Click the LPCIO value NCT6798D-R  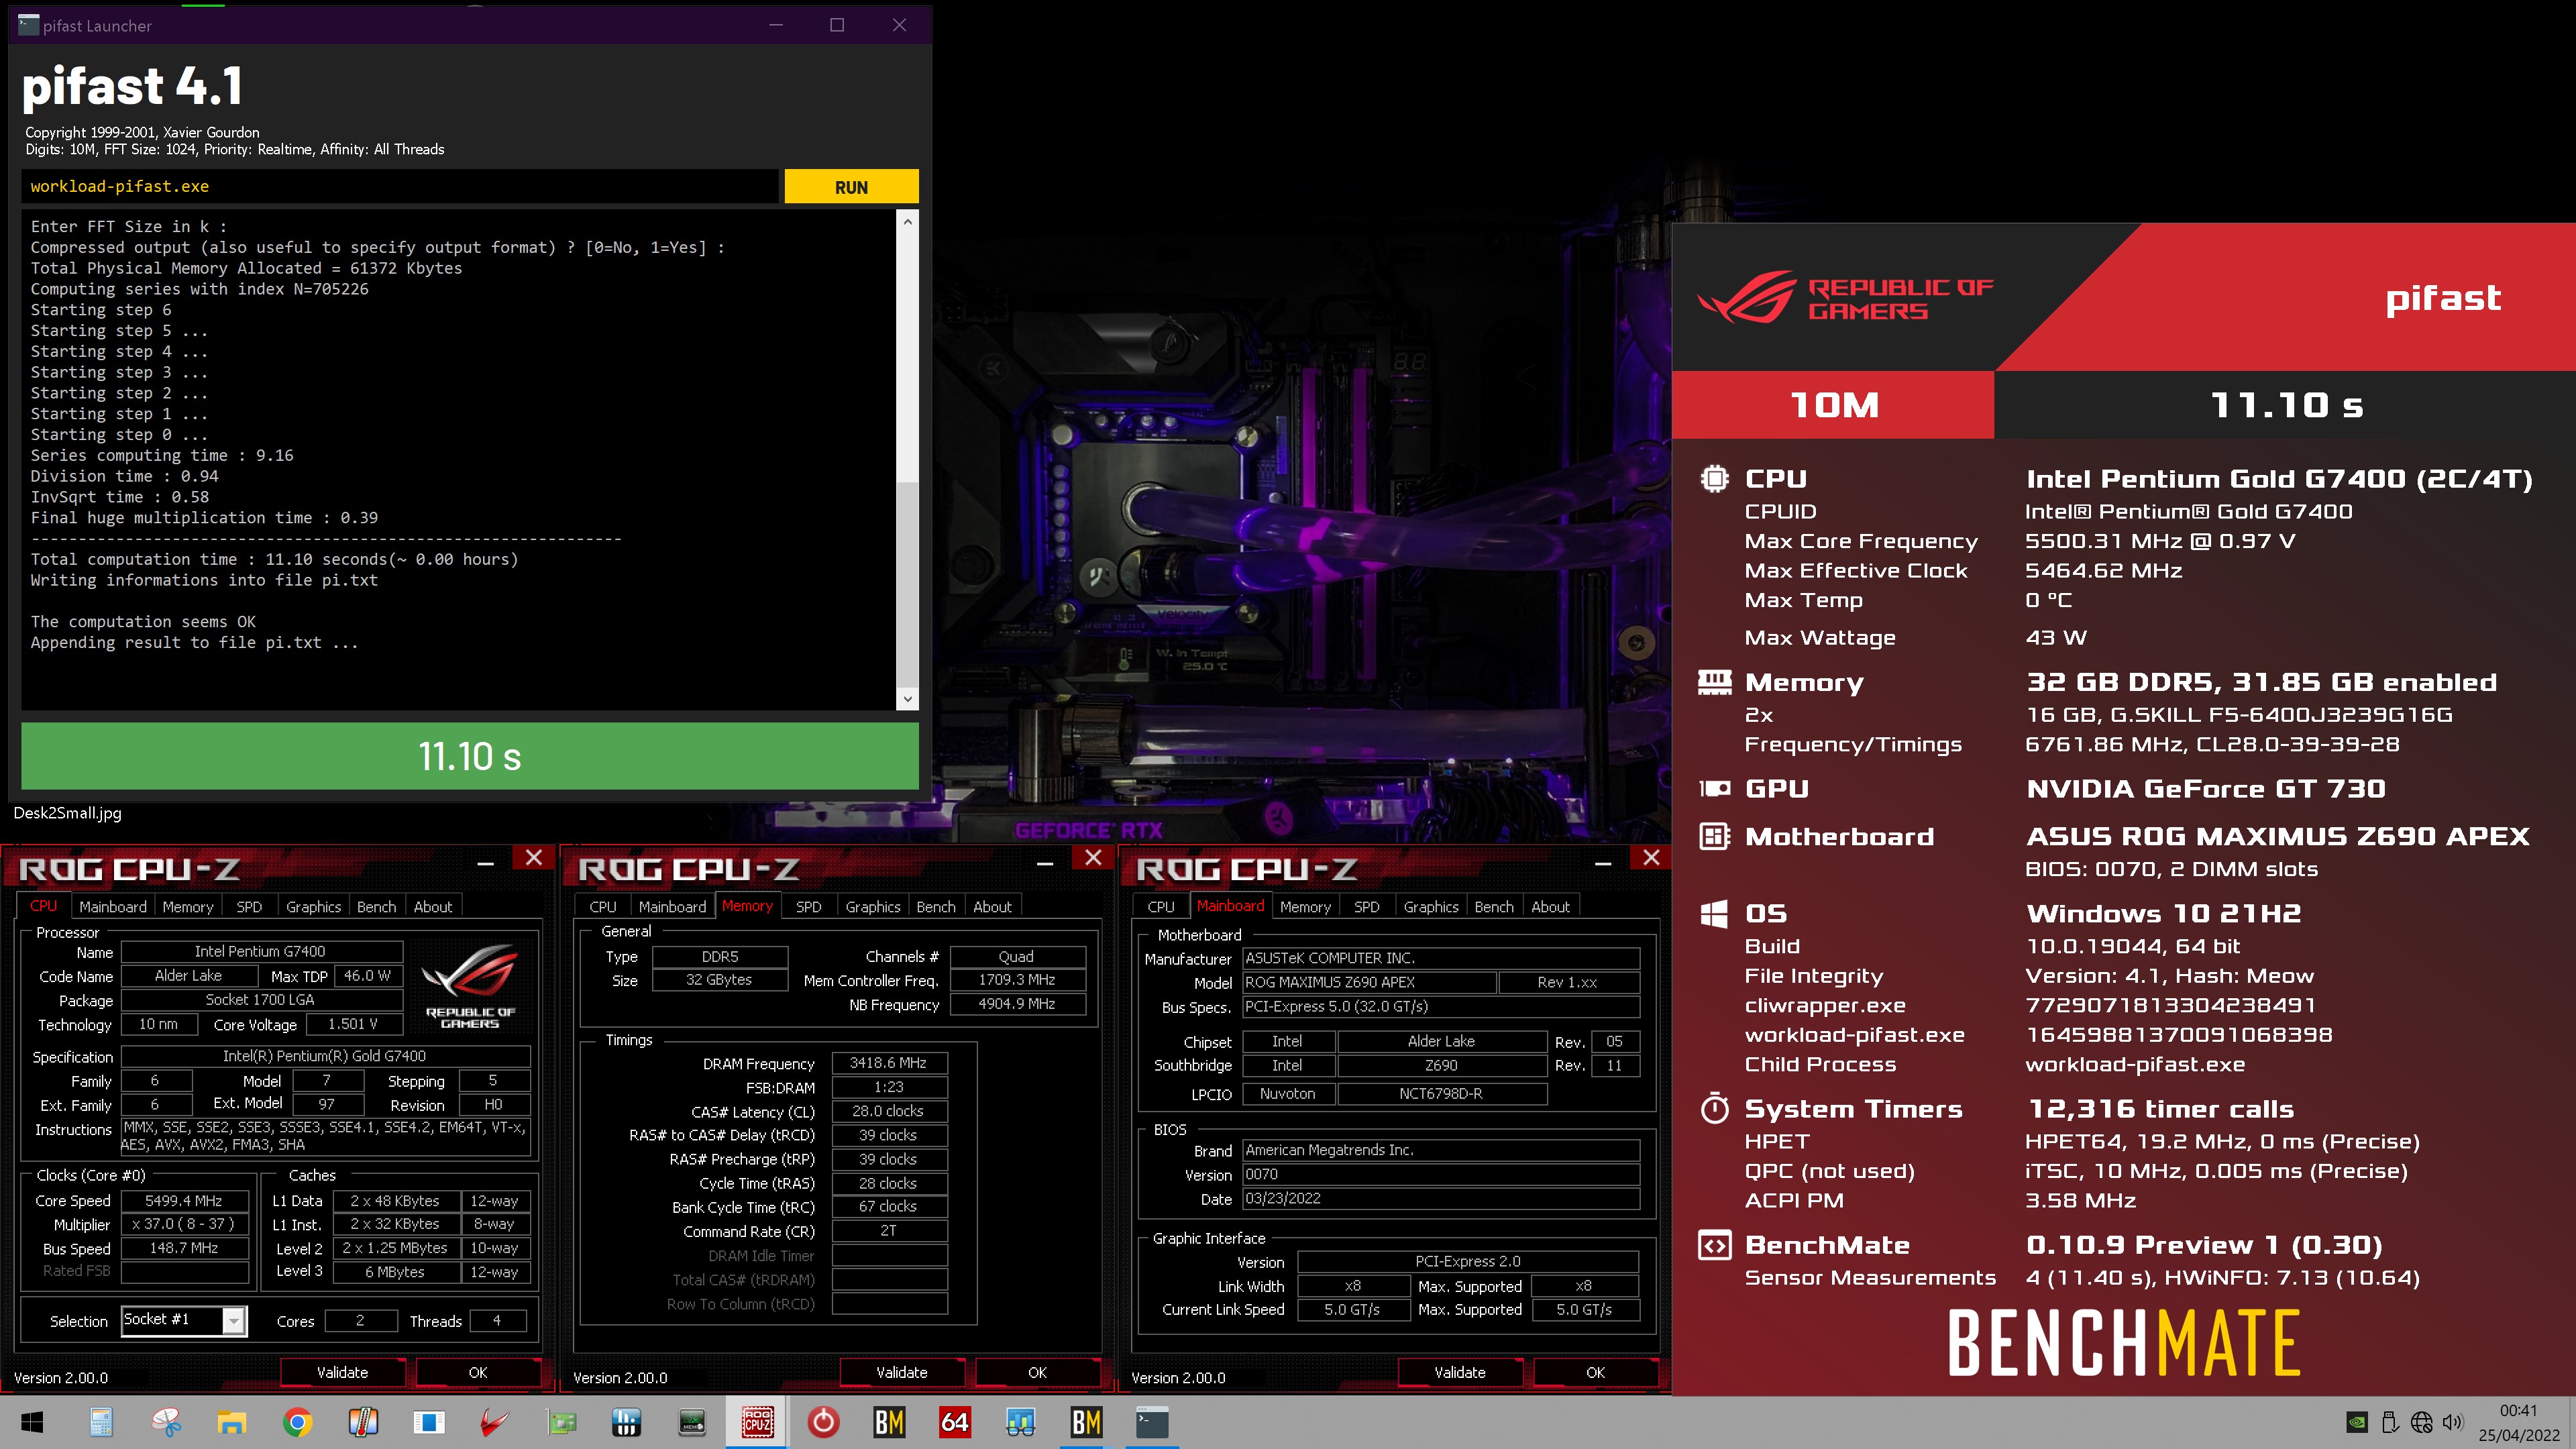pyautogui.click(x=1441, y=1093)
